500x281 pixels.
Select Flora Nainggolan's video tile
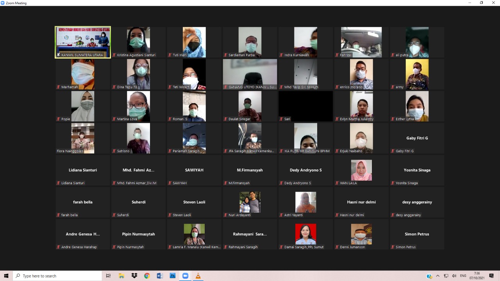pyautogui.click(x=83, y=138)
